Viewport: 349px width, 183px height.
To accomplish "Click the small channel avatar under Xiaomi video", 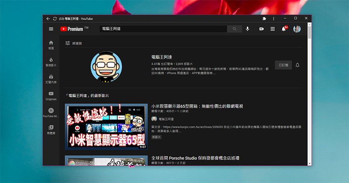I will point(154,119).
